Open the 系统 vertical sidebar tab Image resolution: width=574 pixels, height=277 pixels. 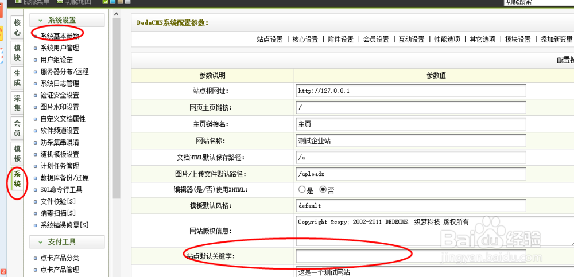(17, 178)
